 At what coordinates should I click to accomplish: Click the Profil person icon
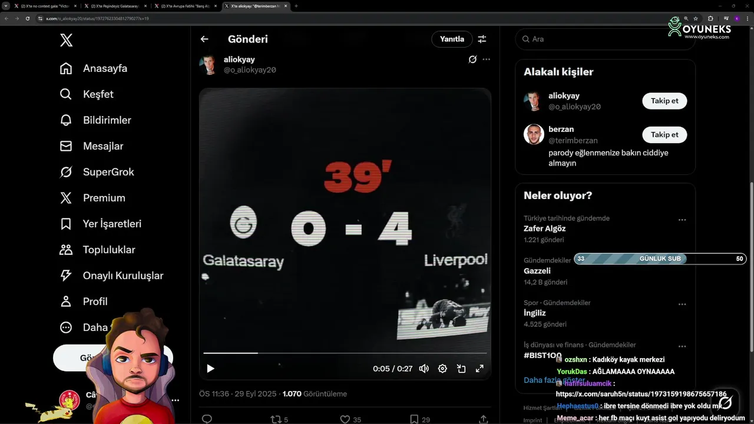[x=66, y=302]
